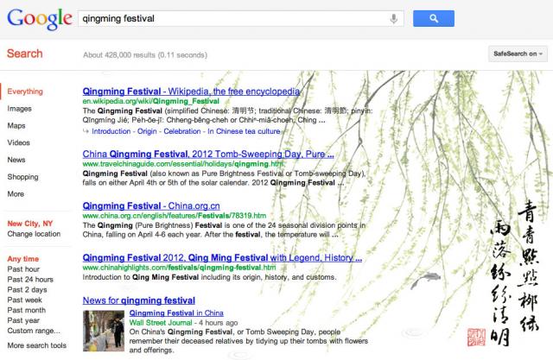Click the red Search heading
The height and width of the screenshot is (360, 553).
25,54
